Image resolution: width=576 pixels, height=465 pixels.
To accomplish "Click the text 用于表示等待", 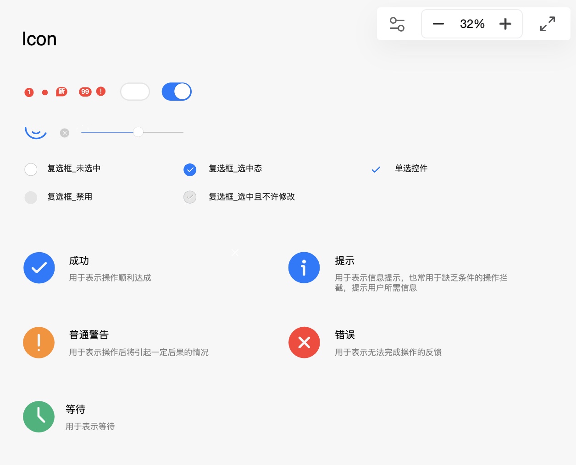I will pos(90,427).
